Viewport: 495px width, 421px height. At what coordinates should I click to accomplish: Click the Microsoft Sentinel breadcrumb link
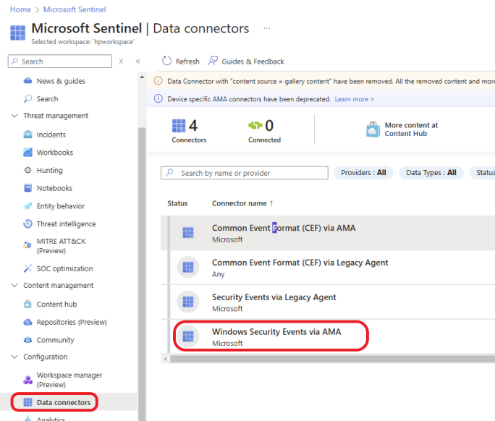75,9
